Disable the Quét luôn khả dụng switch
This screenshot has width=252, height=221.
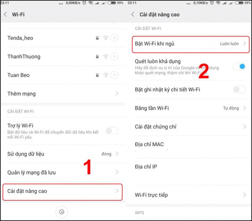point(239,67)
